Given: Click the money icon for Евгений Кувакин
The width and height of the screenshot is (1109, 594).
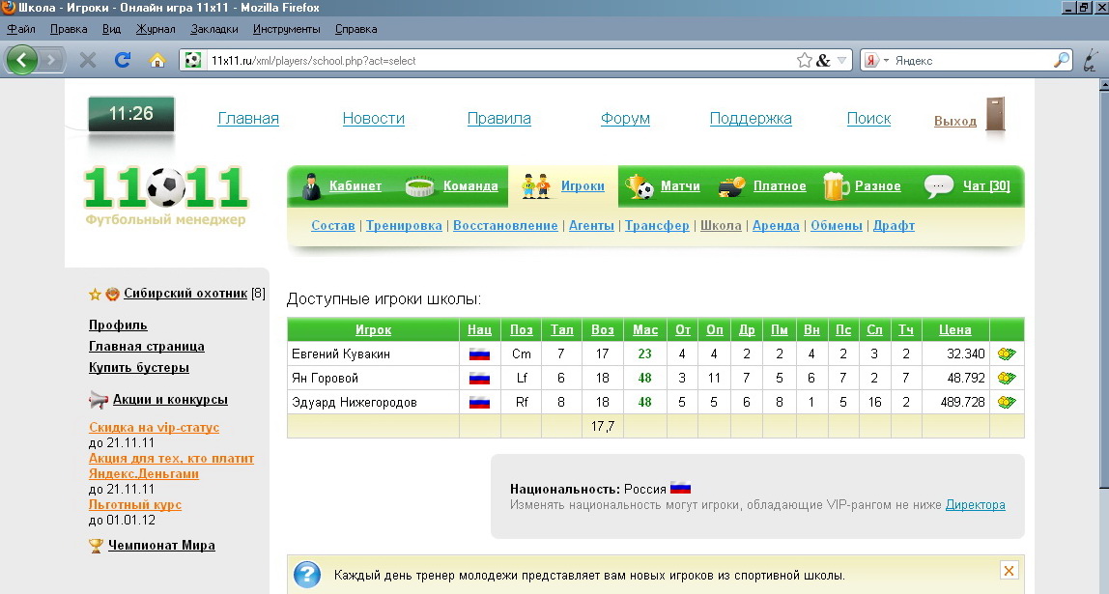Looking at the screenshot, I should pos(1007,354).
